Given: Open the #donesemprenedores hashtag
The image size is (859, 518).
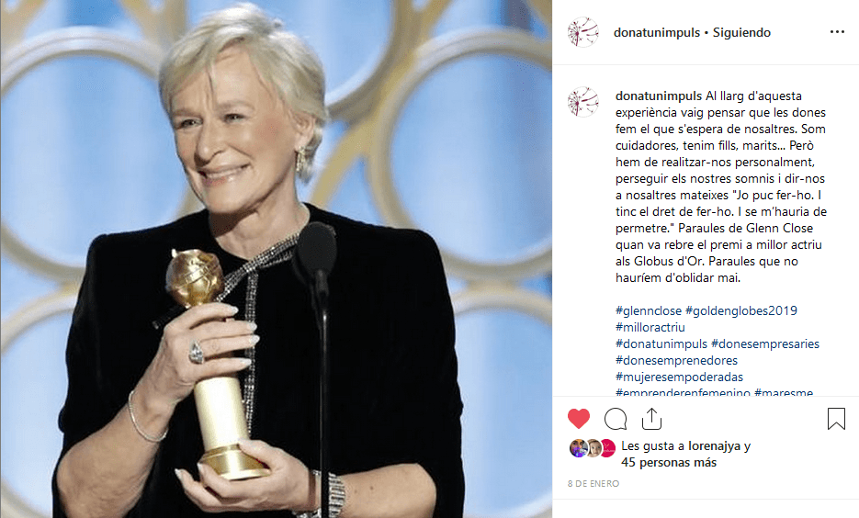Looking at the screenshot, I should 676,360.
